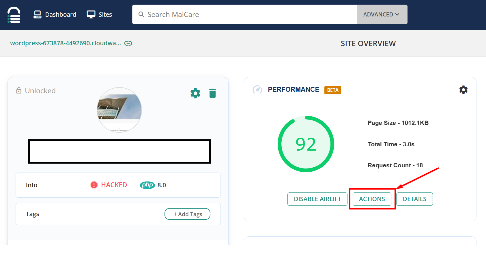
Task: Click the SITE OVERVIEW heading
Action: [x=368, y=44]
